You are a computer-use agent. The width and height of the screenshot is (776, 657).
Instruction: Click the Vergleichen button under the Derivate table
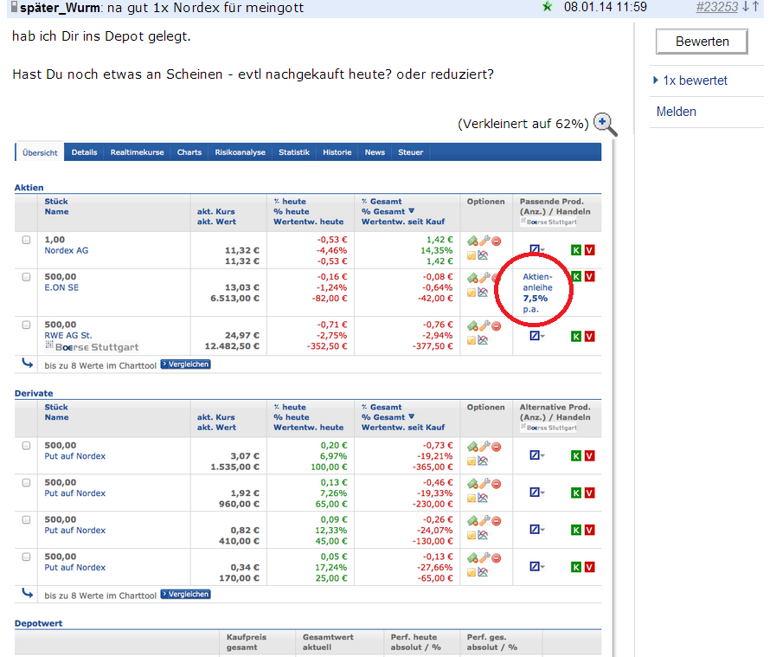click(185, 594)
